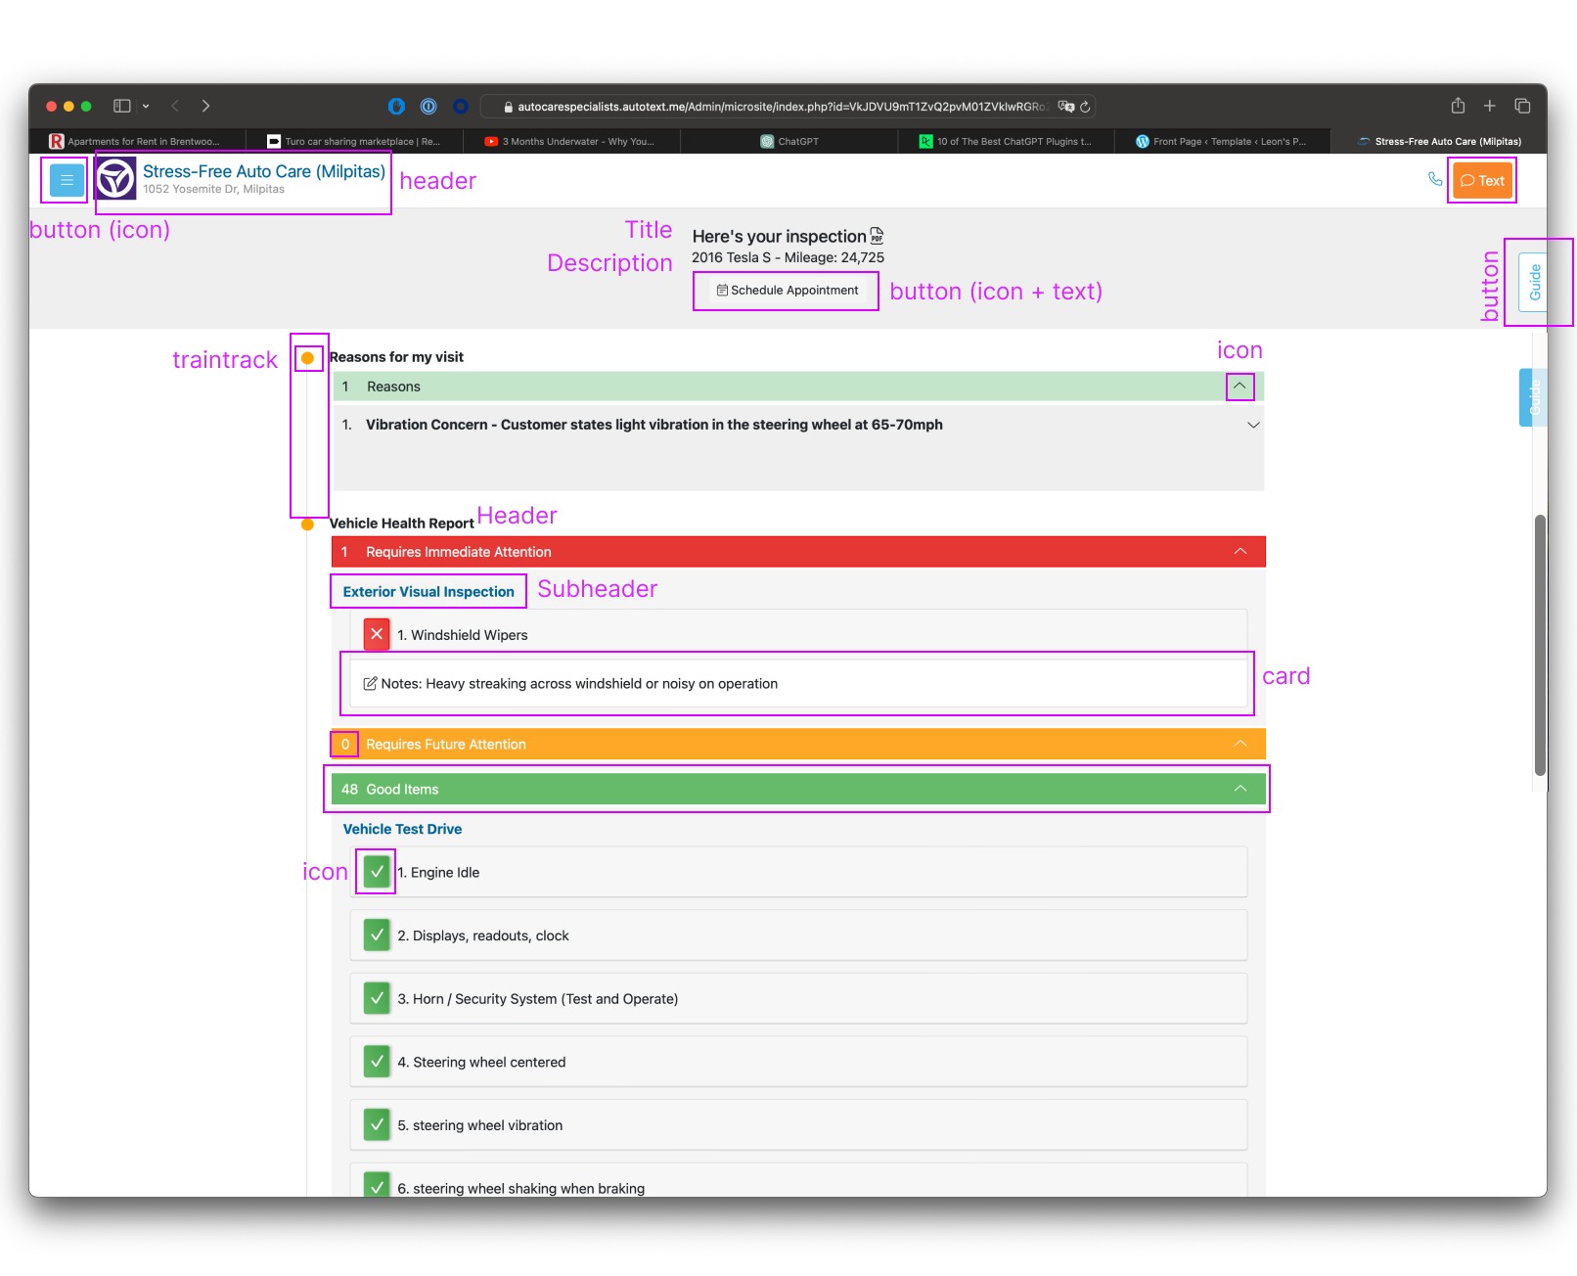The width and height of the screenshot is (1577, 1276).
Task: Click the Stress-Free Auto Care logo
Action: [x=116, y=179]
